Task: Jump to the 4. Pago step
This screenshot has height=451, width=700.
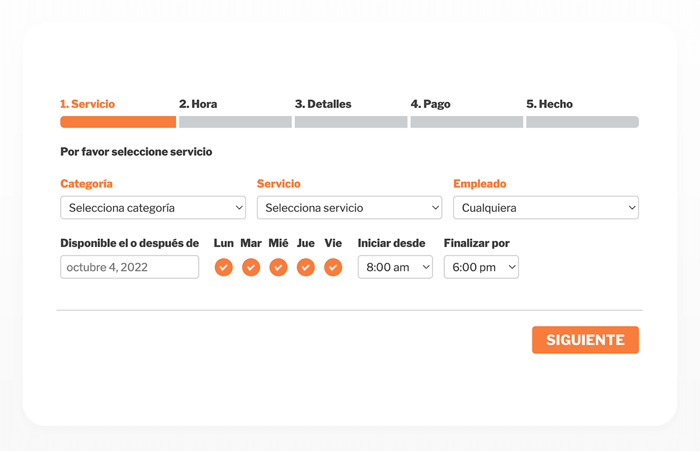Action: [431, 104]
